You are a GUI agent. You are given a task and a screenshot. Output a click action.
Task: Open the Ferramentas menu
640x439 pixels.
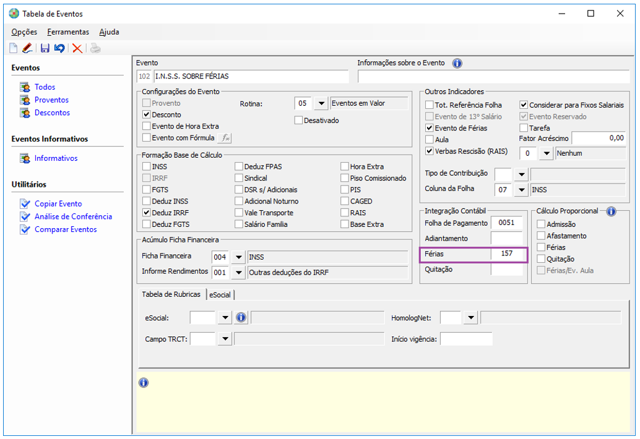tap(68, 32)
